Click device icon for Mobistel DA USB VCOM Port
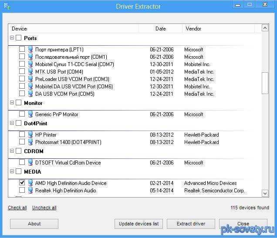This screenshot has height=238, width=277. (x=30, y=86)
